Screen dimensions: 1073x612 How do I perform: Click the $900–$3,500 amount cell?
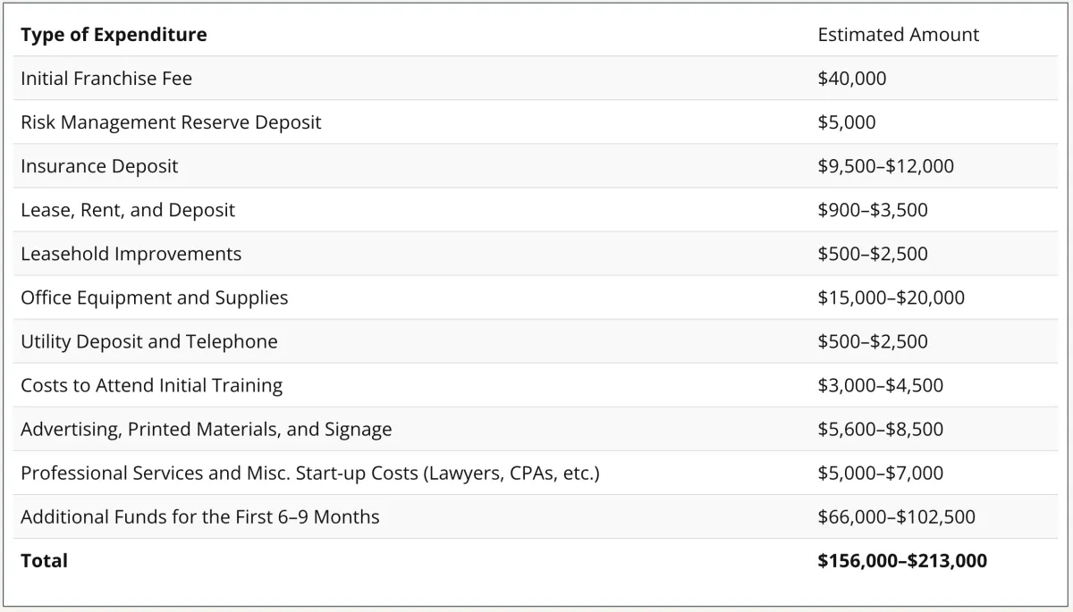click(x=873, y=210)
